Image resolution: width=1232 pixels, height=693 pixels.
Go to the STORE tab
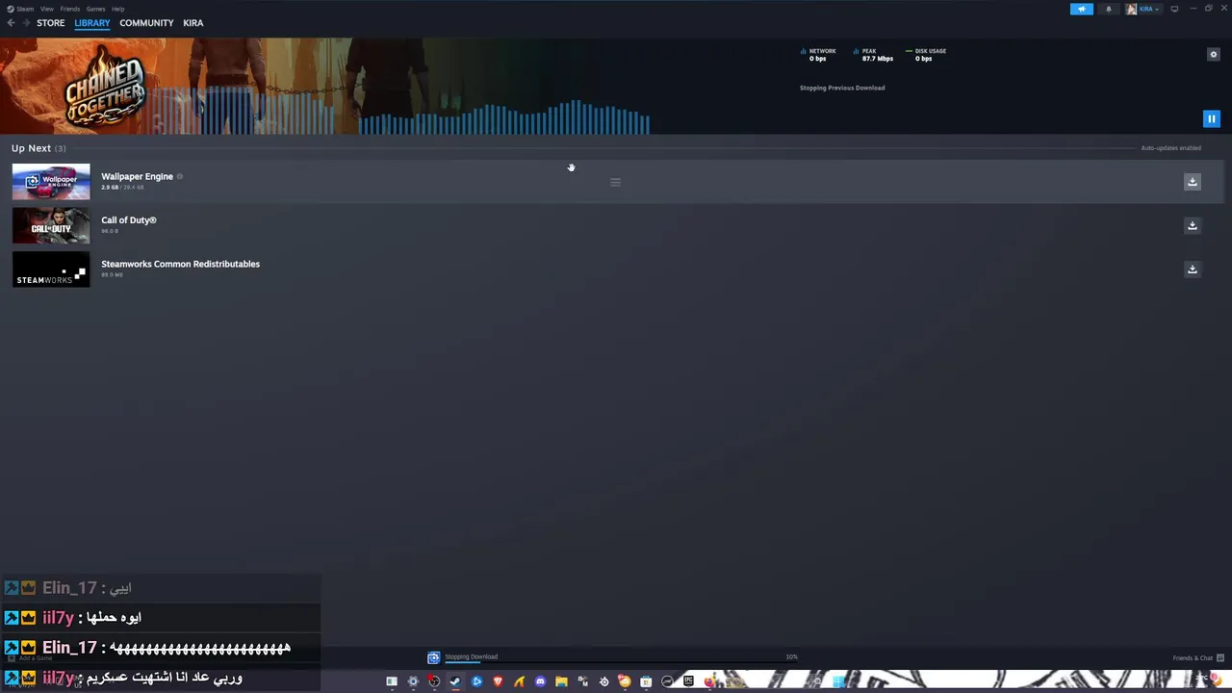(51, 23)
